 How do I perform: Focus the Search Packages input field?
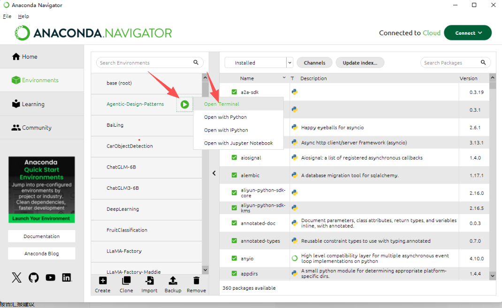(455, 62)
